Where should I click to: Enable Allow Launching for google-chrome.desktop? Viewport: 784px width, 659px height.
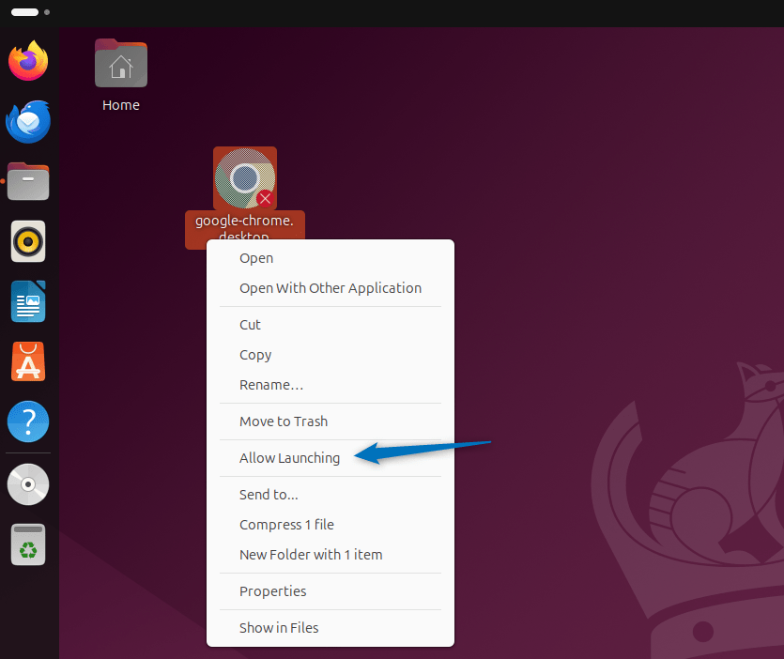click(x=289, y=457)
